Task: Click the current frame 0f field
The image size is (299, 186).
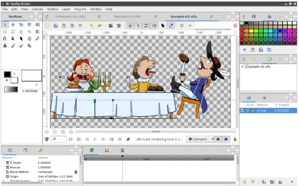Action: [59, 139]
